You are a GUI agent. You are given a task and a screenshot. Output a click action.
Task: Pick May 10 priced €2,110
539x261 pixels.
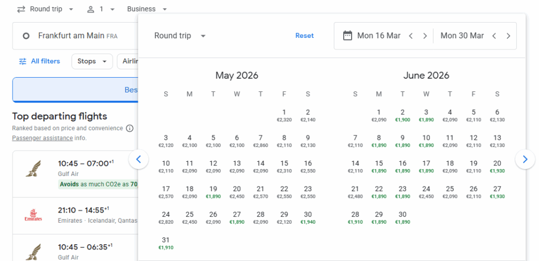(166, 166)
